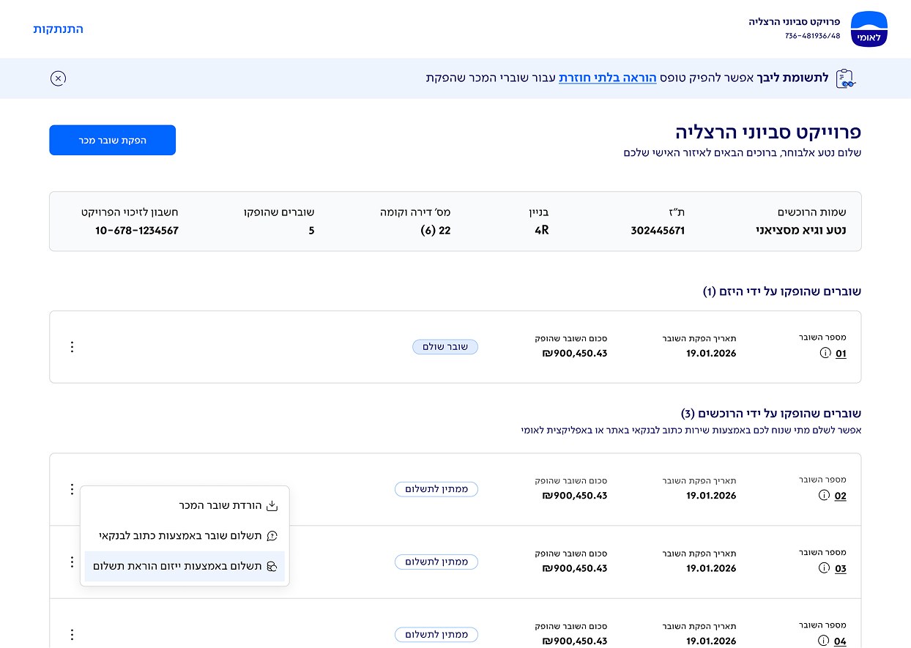Click ממתין לתשלום badge of voucher 02

click(x=436, y=489)
